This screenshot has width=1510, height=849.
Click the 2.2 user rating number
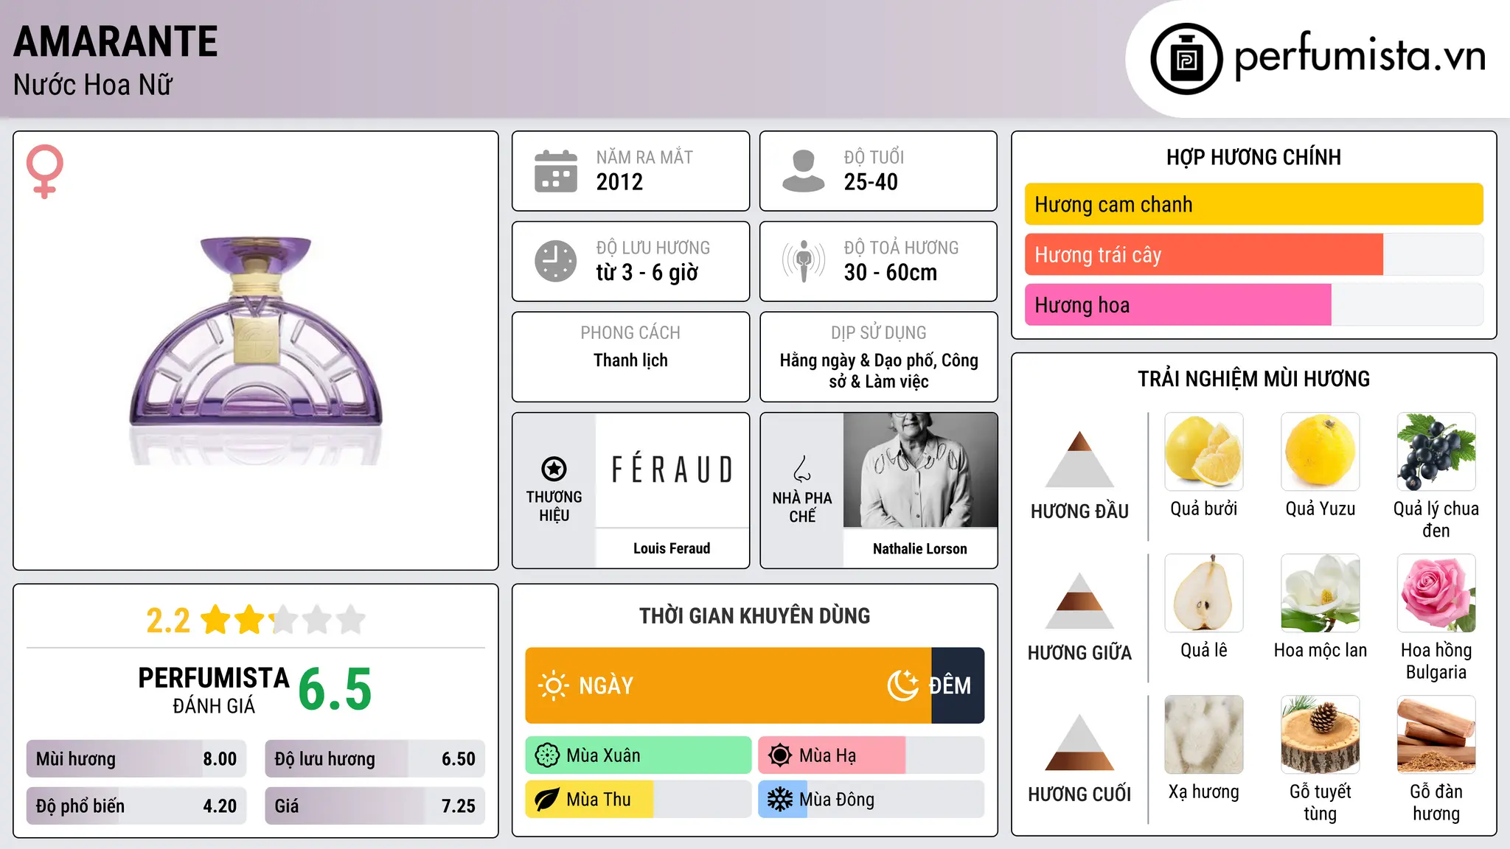click(x=168, y=621)
